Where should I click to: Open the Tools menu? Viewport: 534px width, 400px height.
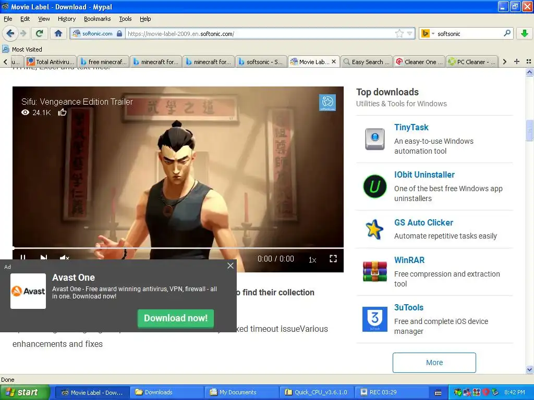125,19
